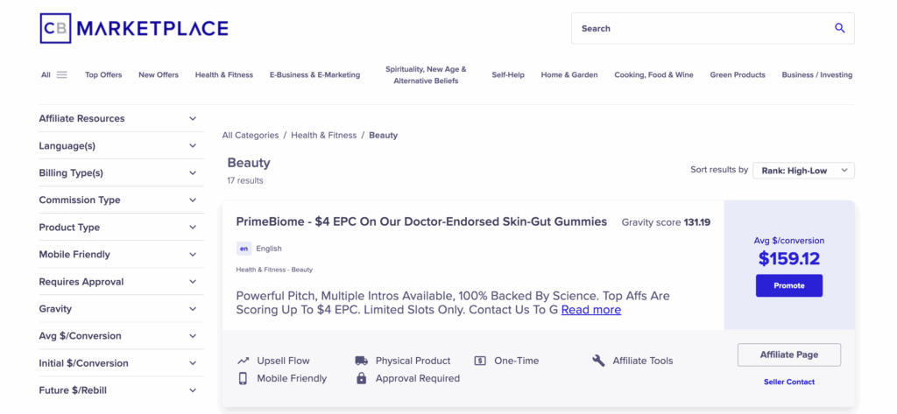Image resolution: width=897 pixels, height=414 pixels.
Task: Expand the Affiliate Resources filter
Action: pos(118,118)
